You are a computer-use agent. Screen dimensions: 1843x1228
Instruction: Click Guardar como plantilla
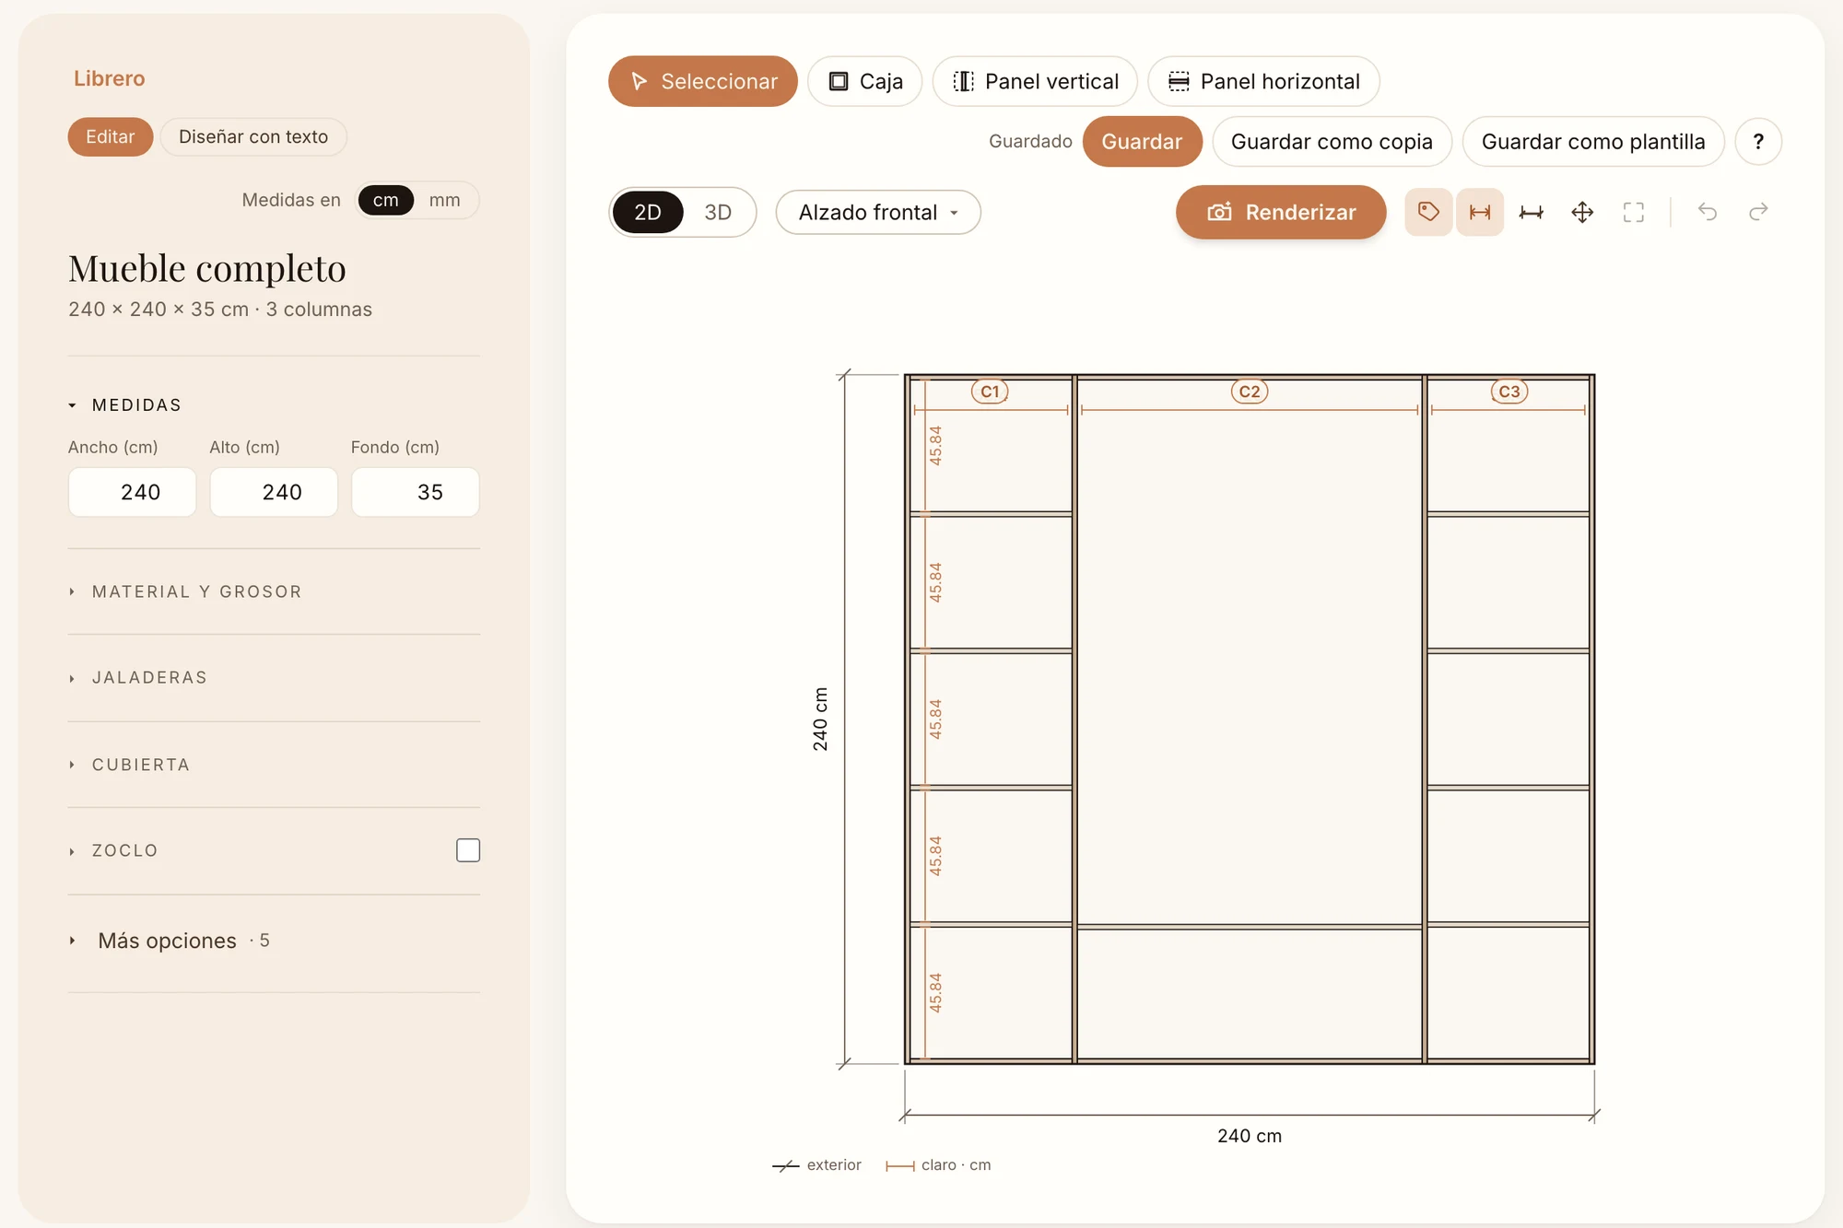[x=1593, y=142]
